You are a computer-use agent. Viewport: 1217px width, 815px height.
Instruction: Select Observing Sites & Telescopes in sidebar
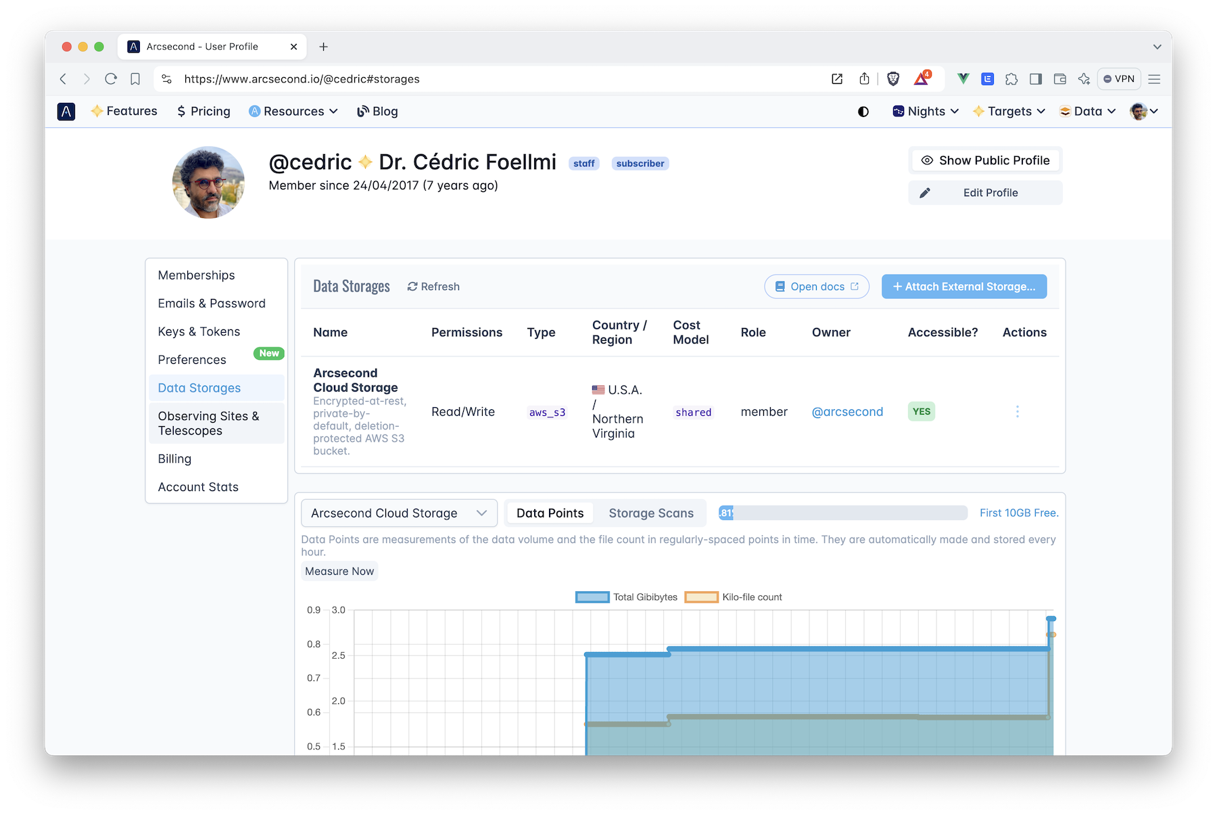[208, 423]
